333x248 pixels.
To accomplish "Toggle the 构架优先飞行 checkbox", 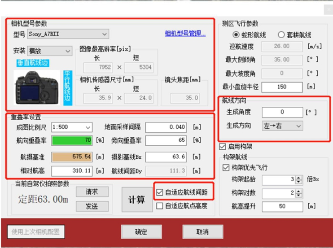I will click(x=226, y=168).
